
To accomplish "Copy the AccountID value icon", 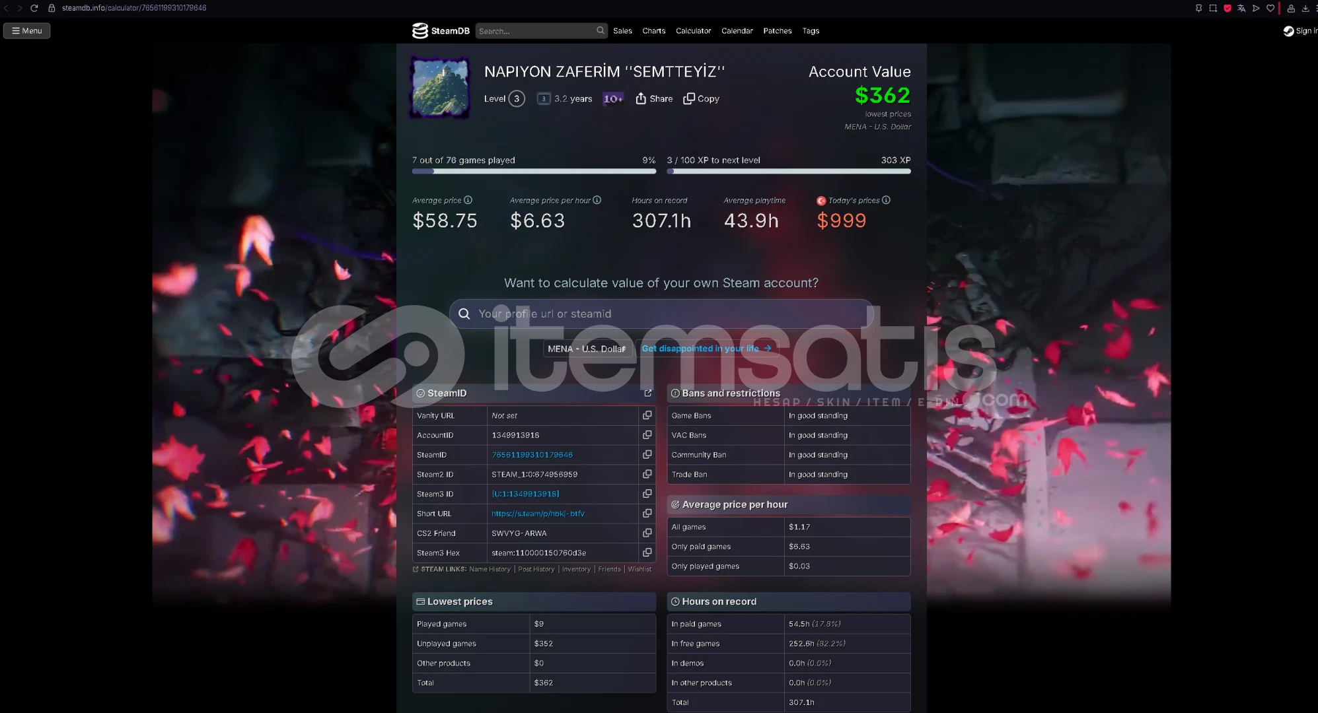I will (x=647, y=435).
